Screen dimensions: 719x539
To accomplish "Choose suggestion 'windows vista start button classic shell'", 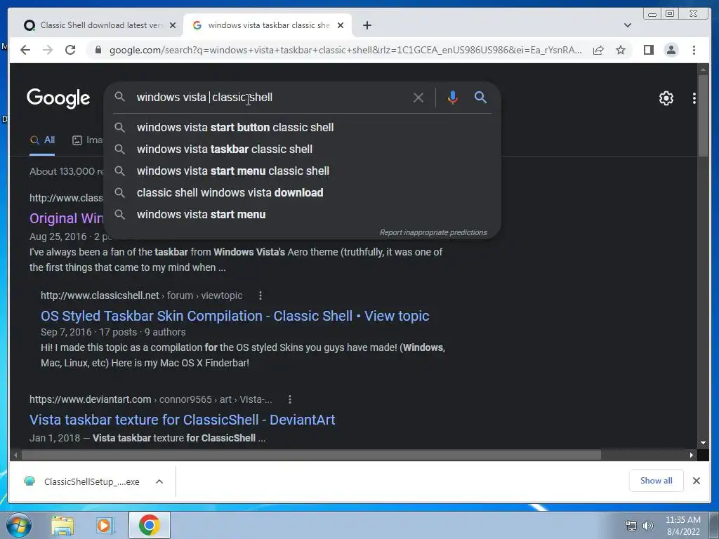I will tap(302, 128).
